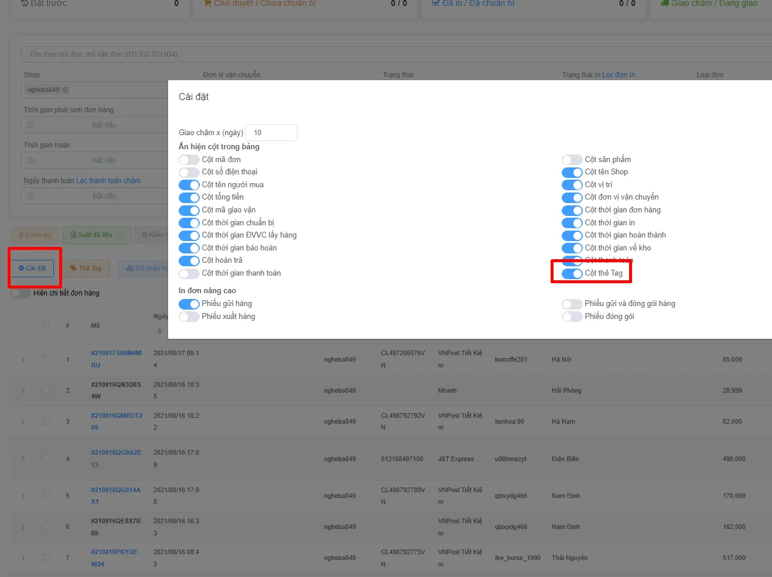Toggle Cột thời gian ĐVVC lấy hàng
Image resolution: width=772 pixels, height=577 pixels.
[x=189, y=235]
